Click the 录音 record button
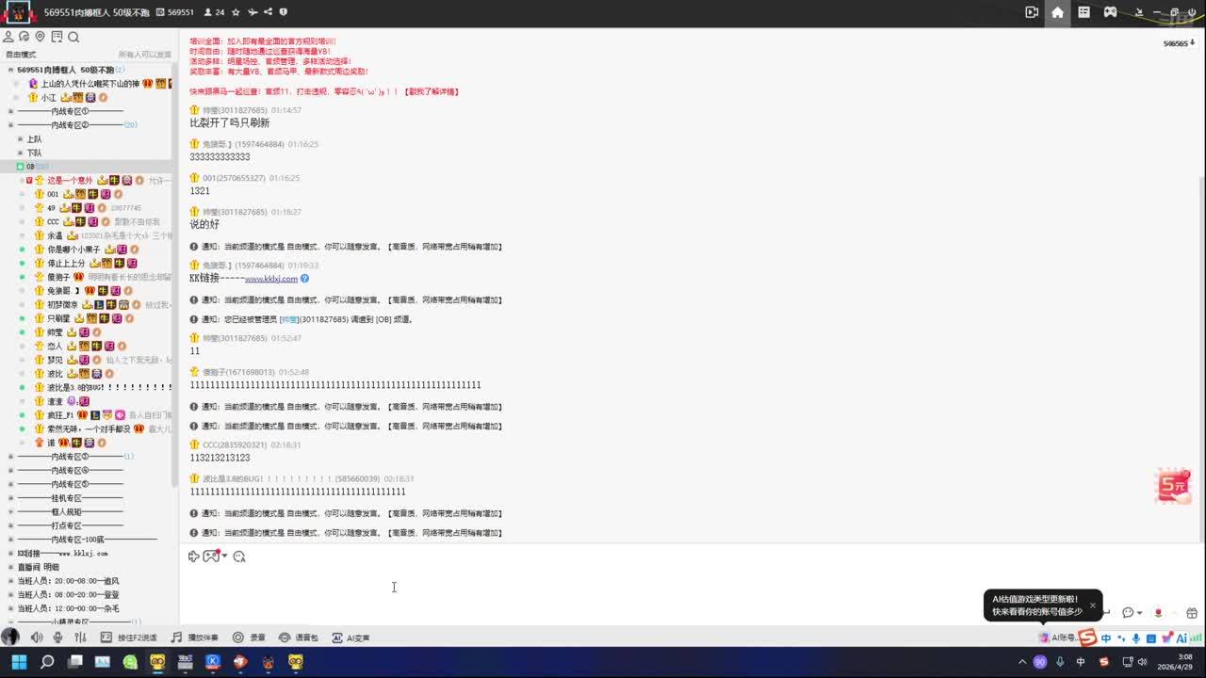This screenshot has width=1206, height=678. click(249, 638)
